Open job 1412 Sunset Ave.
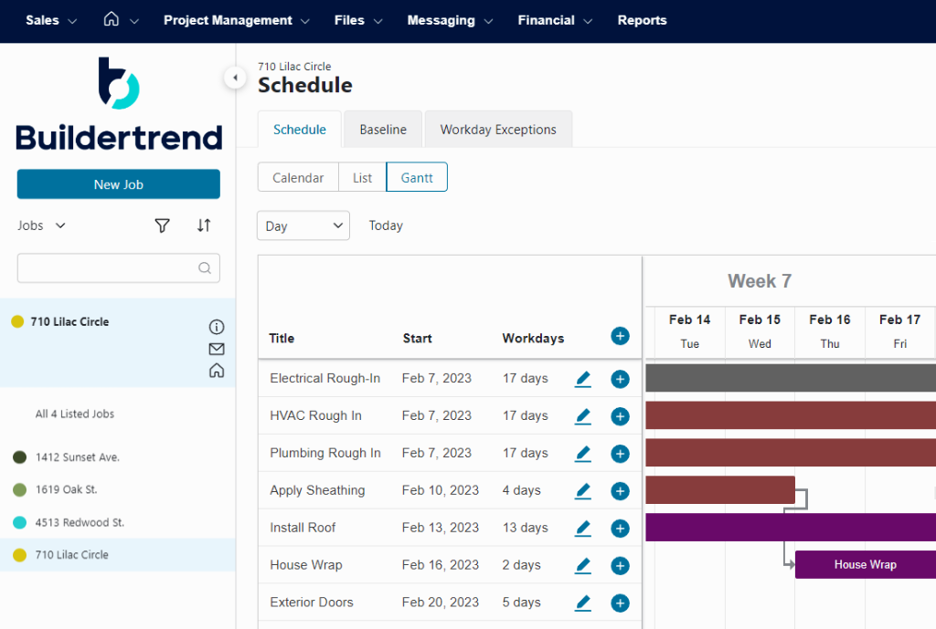 click(x=78, y=457)
